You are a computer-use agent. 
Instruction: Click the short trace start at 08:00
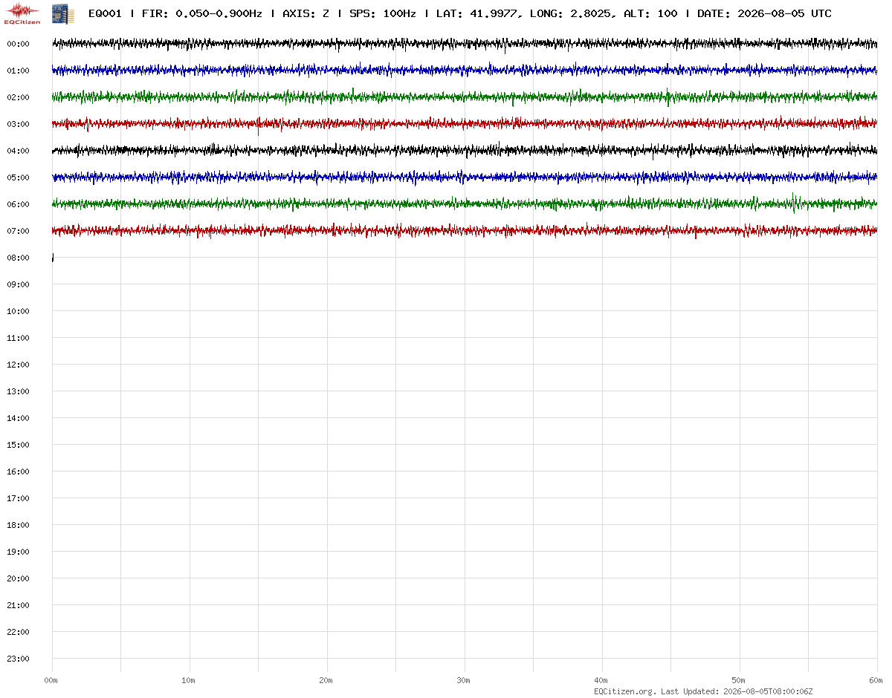(53, 258)
